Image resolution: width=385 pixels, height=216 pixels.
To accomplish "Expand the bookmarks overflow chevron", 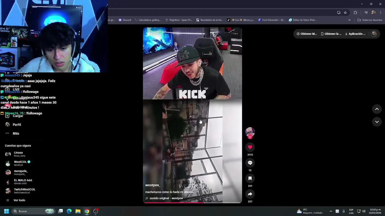I will pyautogui.click(x=350, y=20).
